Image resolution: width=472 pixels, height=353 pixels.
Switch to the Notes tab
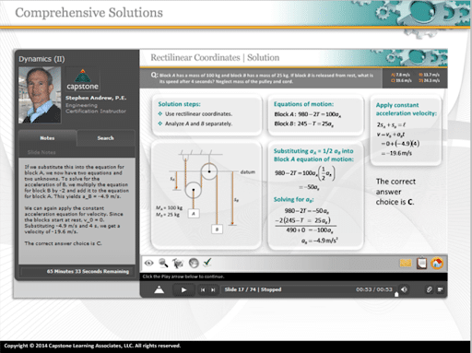[x=47, y=138]
